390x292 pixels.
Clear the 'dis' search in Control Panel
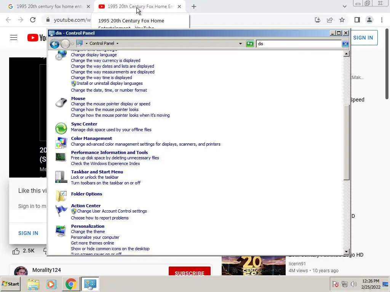pyautogui.click(x=345, y=44)
